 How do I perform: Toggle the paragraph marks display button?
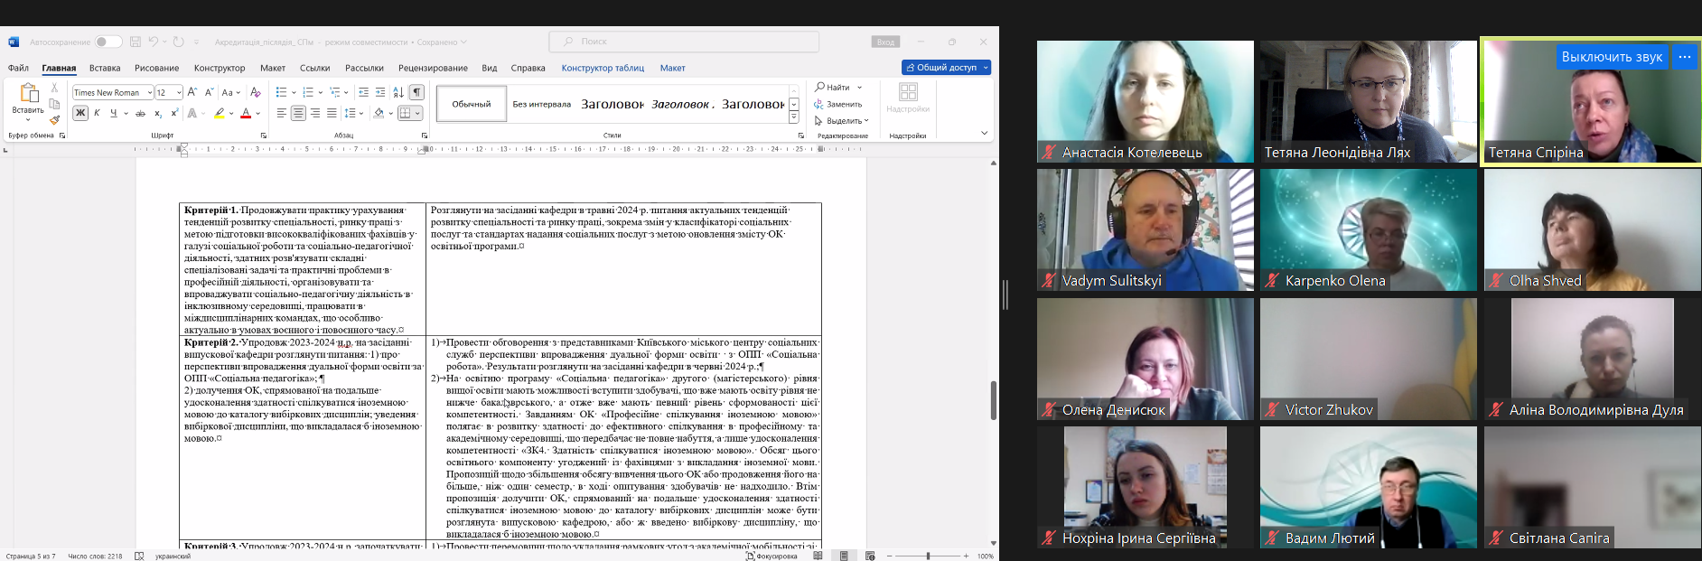pyautogui.click(x=416, y=92)
